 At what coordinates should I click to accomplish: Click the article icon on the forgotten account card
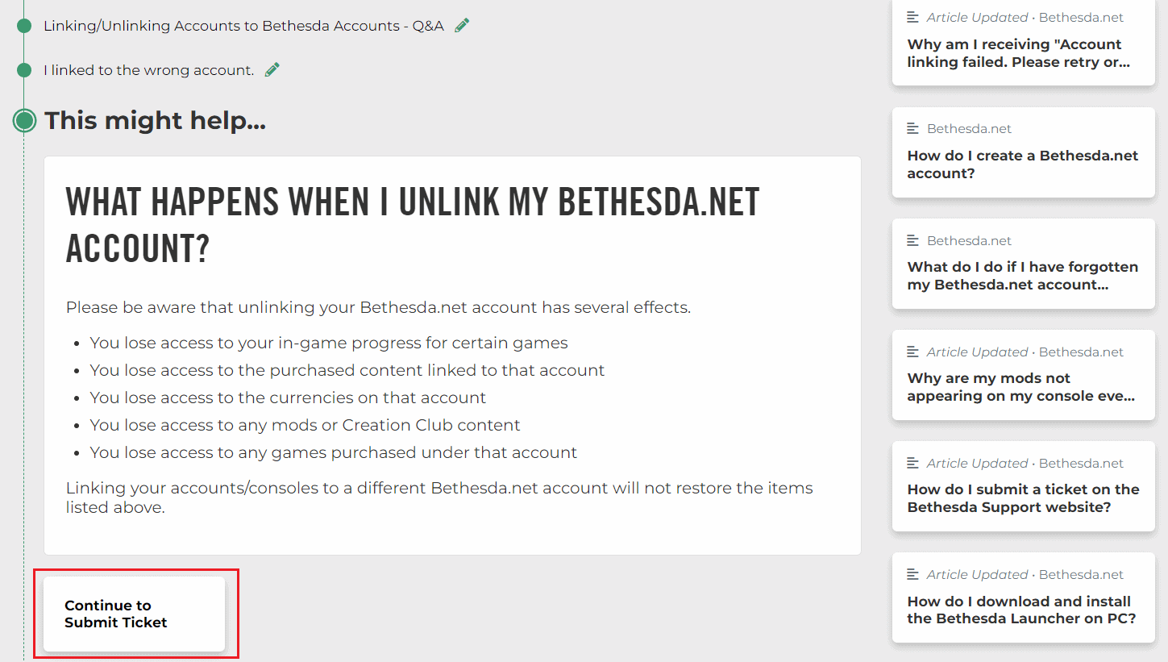(x=912, y=239)
